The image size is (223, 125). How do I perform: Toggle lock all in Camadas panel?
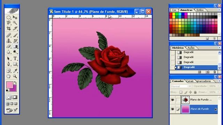tap(195, 92)
